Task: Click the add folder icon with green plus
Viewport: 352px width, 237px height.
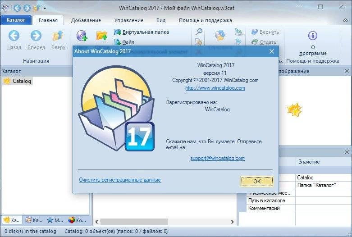Action: 102,36
